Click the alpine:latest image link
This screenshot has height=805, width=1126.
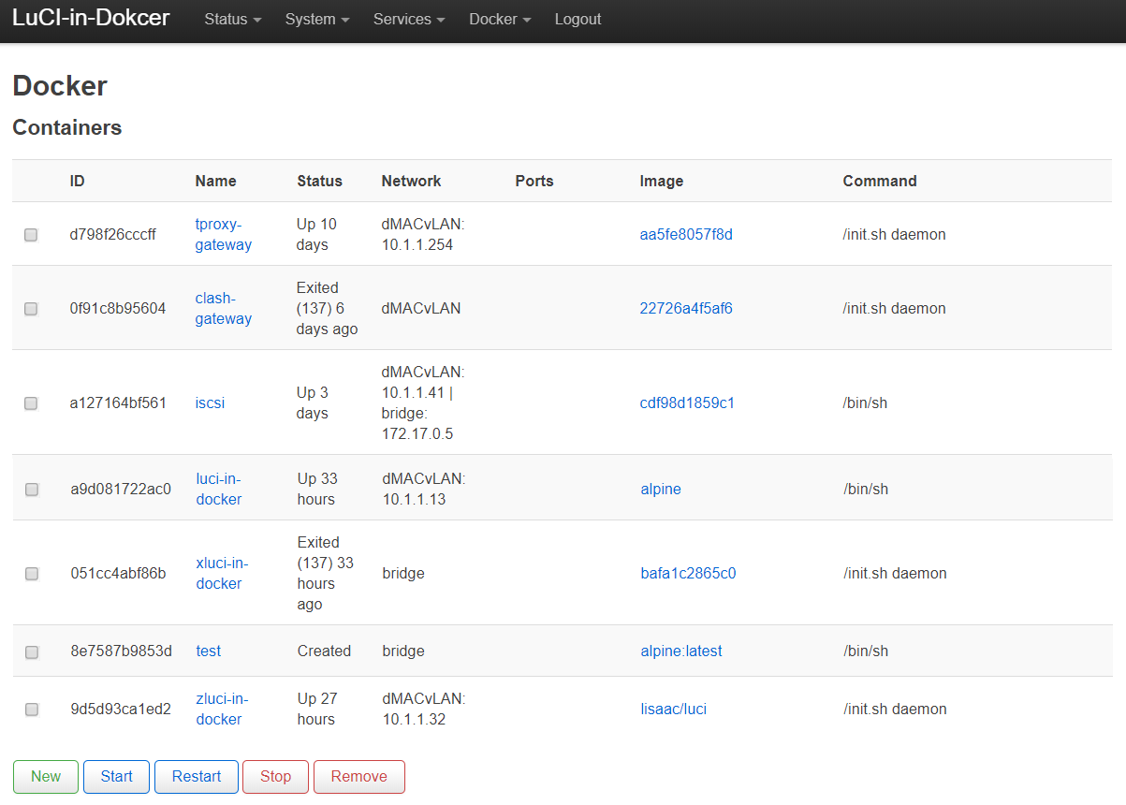[x=680, y=651]
